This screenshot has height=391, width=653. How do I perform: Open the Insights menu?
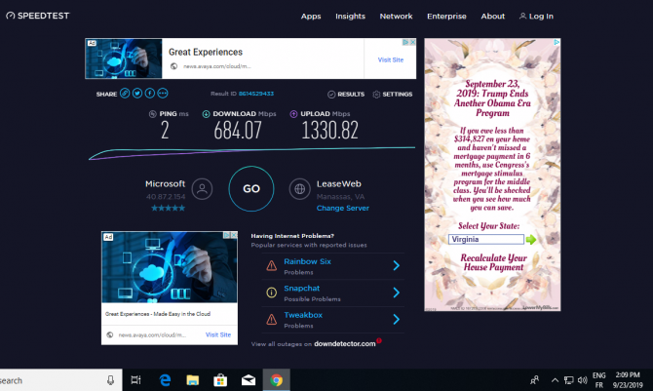pyautogui.click(x=350, y=17)
